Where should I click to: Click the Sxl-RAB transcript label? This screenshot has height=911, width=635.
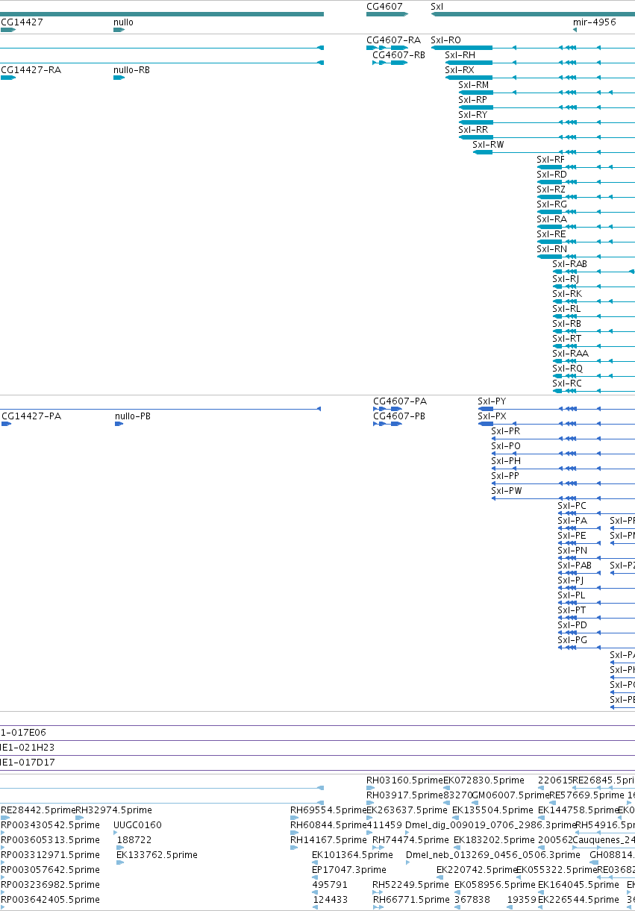tap(569, 264)
